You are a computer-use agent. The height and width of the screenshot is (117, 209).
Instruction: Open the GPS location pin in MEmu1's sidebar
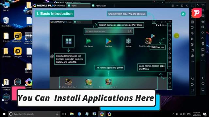click(x=192, y=45)
